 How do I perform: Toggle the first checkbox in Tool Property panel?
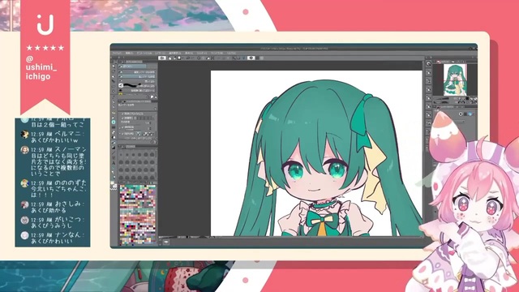point(122,114)
